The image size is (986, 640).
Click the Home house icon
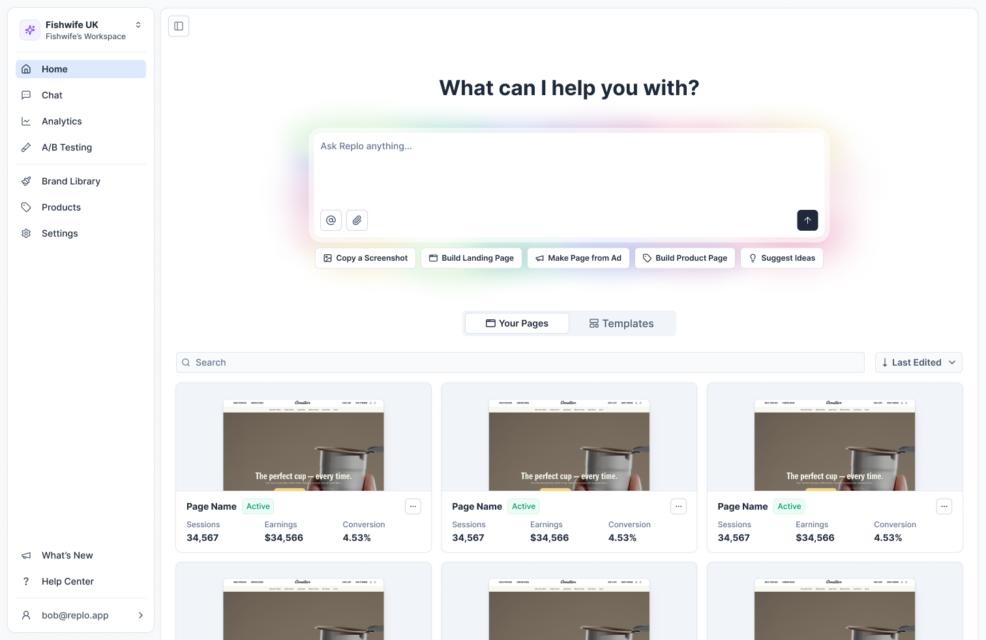(x=26, y=69)
